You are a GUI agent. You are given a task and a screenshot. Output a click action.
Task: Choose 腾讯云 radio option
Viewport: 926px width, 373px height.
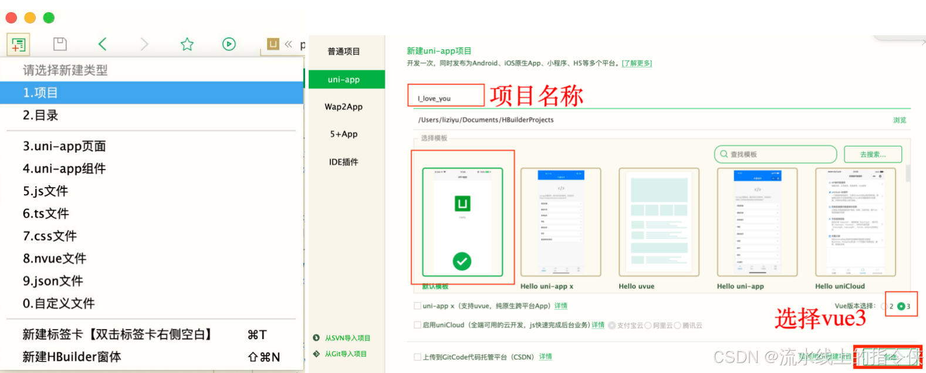coord(677,325)
